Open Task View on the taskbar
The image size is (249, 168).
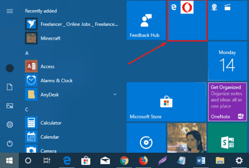pyautogui.click(x=47, y=161)
